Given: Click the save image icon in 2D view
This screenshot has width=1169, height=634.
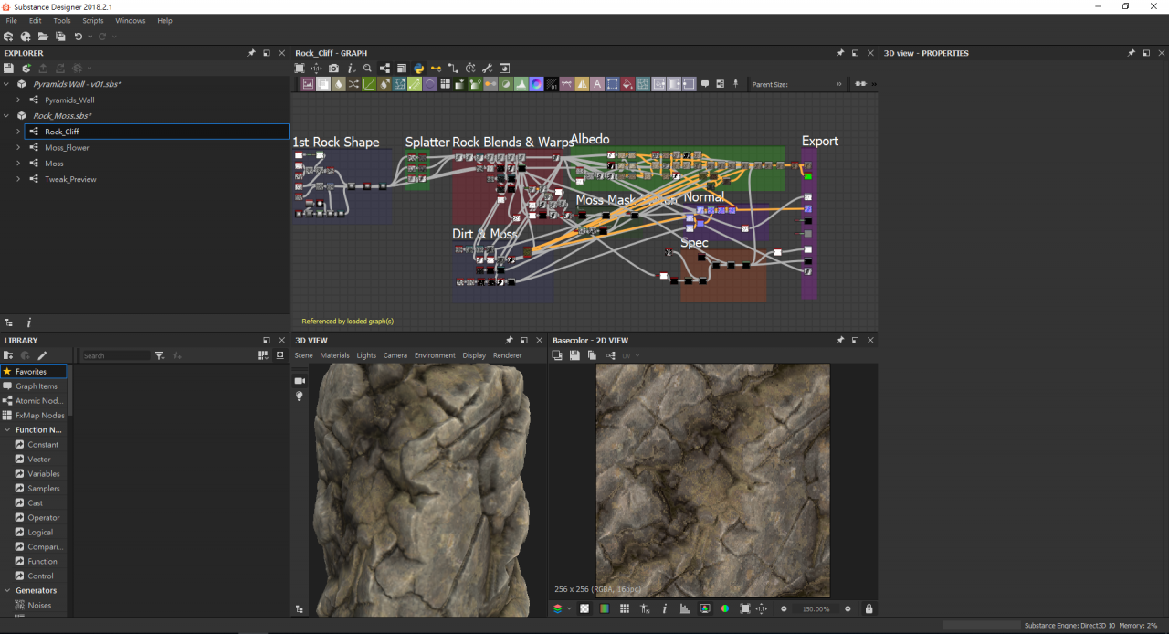Looking at the screenshot, I should (x=574, y=355).
